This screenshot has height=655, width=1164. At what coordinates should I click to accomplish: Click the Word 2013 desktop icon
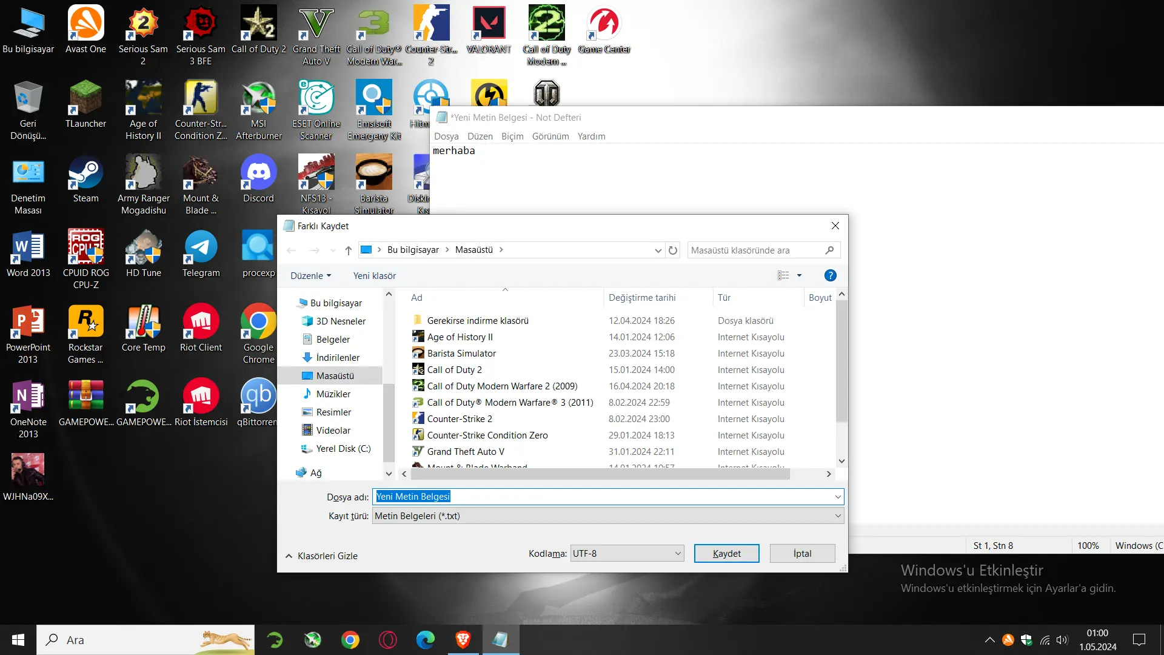(28, 253)
